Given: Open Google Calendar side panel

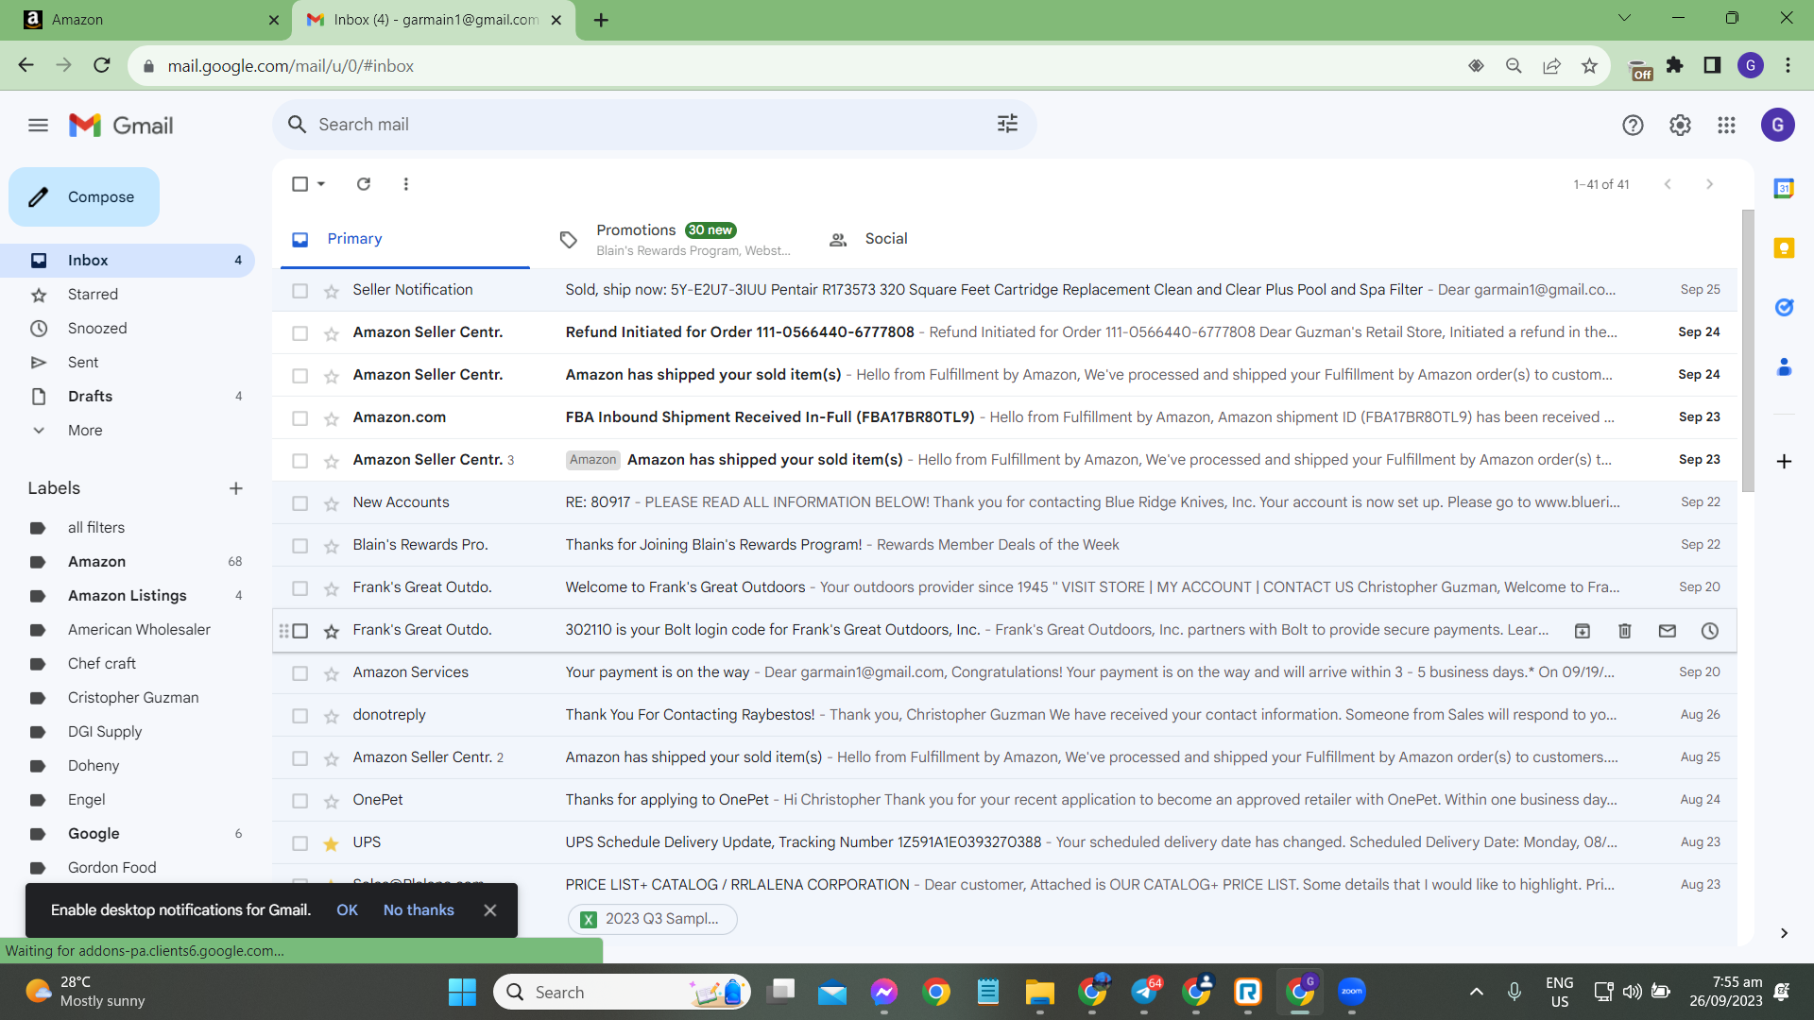Looking at the screenshot, I should click(x=1784, y=189).
